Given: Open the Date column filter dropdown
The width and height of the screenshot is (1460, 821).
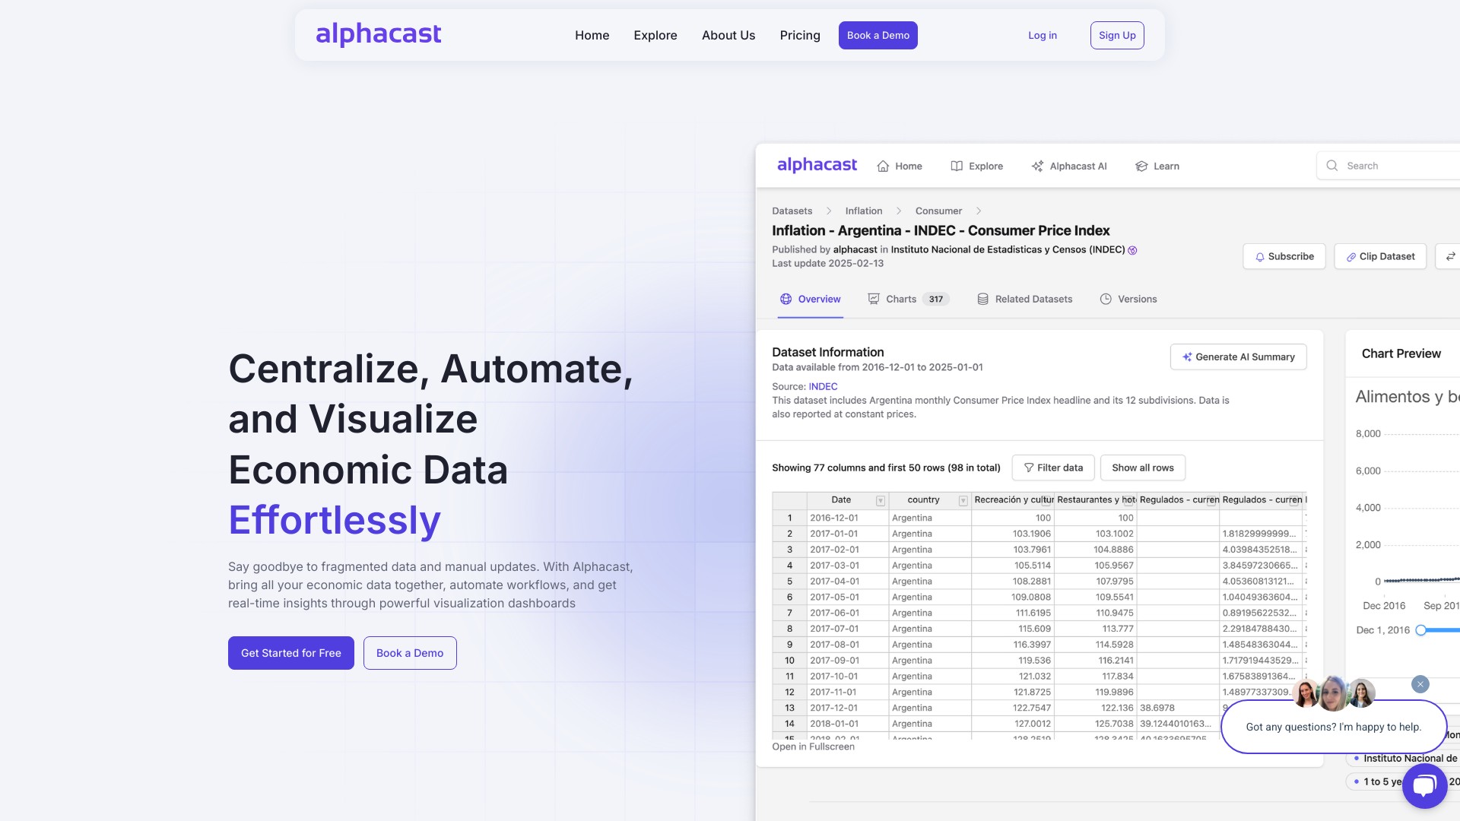Looking at the screenshot, I should [x=880, y=500].
